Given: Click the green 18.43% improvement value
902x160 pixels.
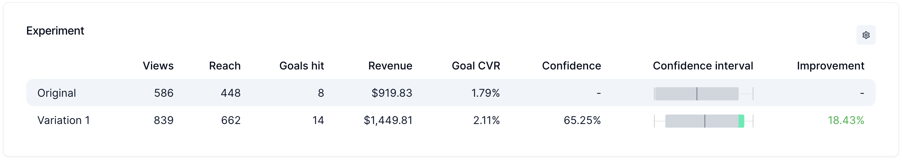Looking at the screenshot, I should pos(845,120).
